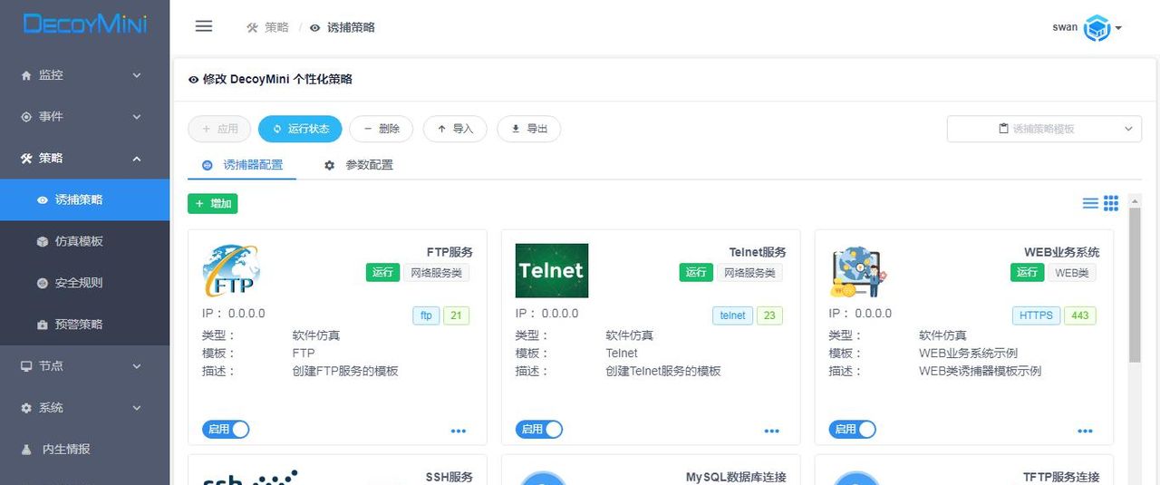Open 仿真模板 in sidebar
Image resolution: width=1160 pixels, height=485 pixels.
[84, 241]
